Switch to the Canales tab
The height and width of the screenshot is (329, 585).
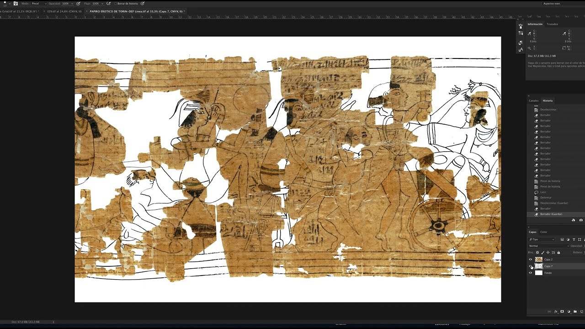click(533, 101)
